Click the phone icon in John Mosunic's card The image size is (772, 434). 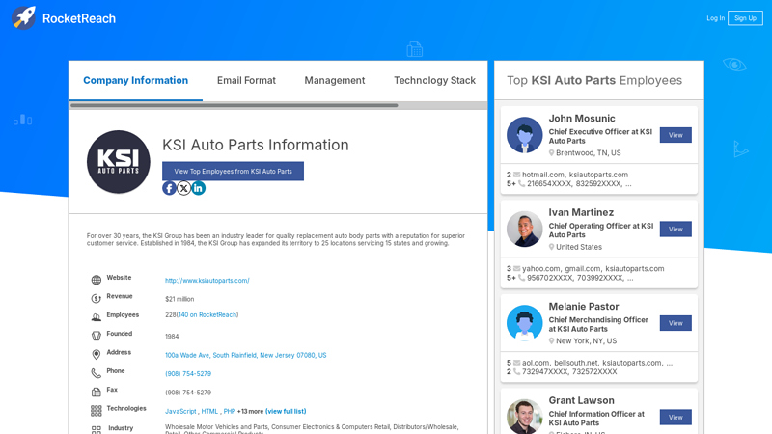tap(521, 183)
